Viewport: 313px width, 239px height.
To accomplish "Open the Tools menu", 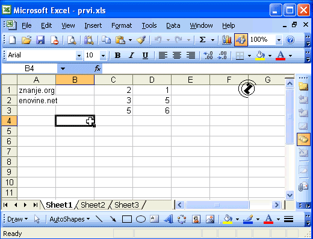I will point(149,25).
